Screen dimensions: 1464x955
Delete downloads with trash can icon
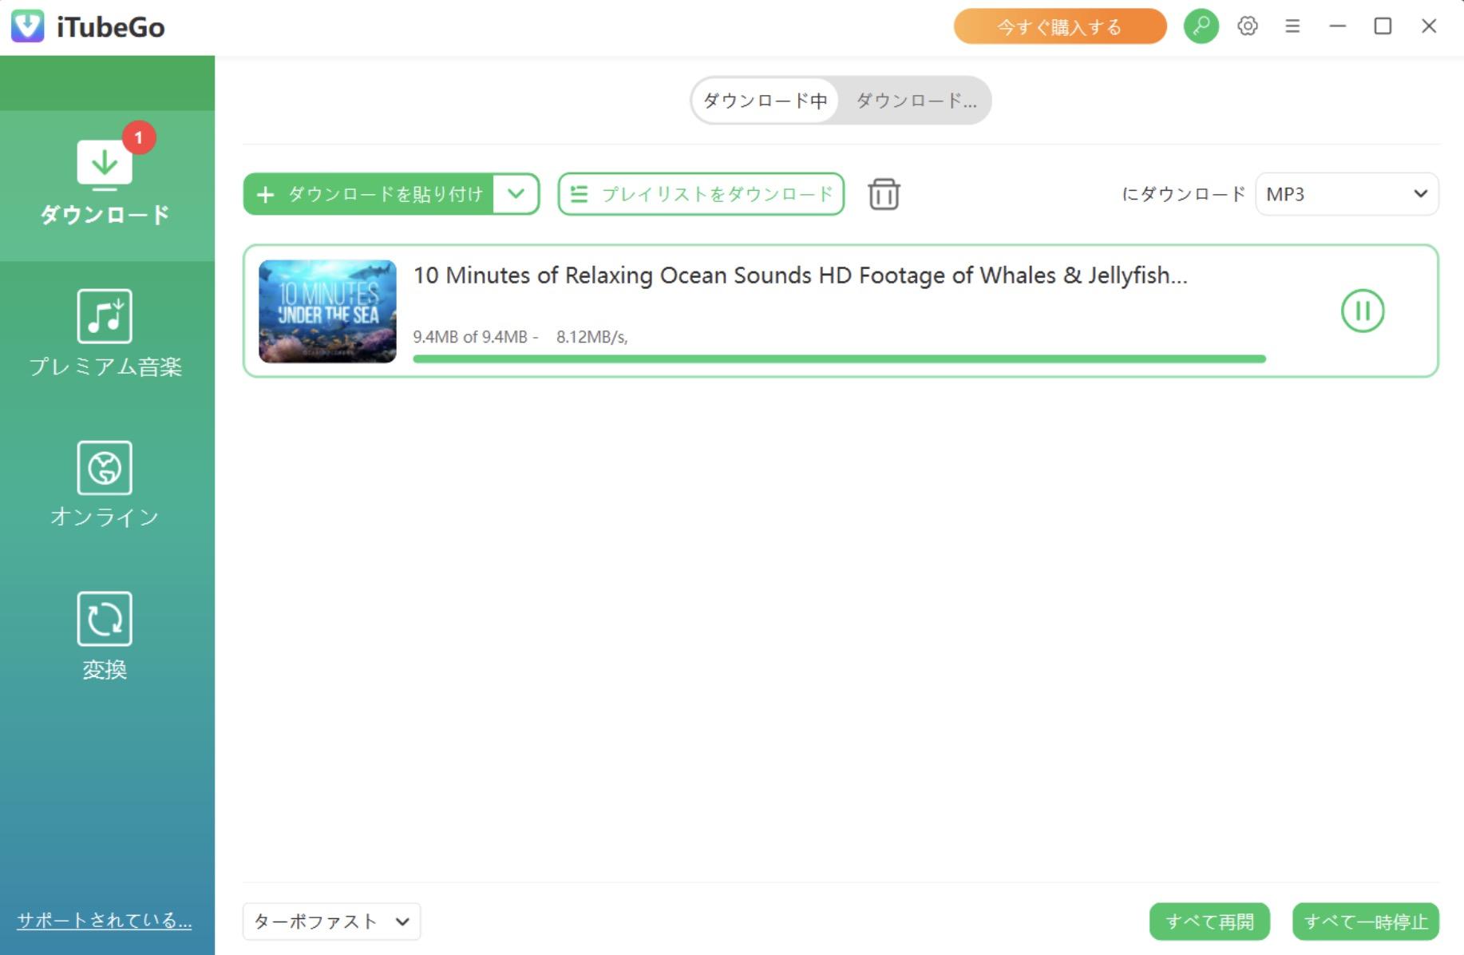[884, 194]
